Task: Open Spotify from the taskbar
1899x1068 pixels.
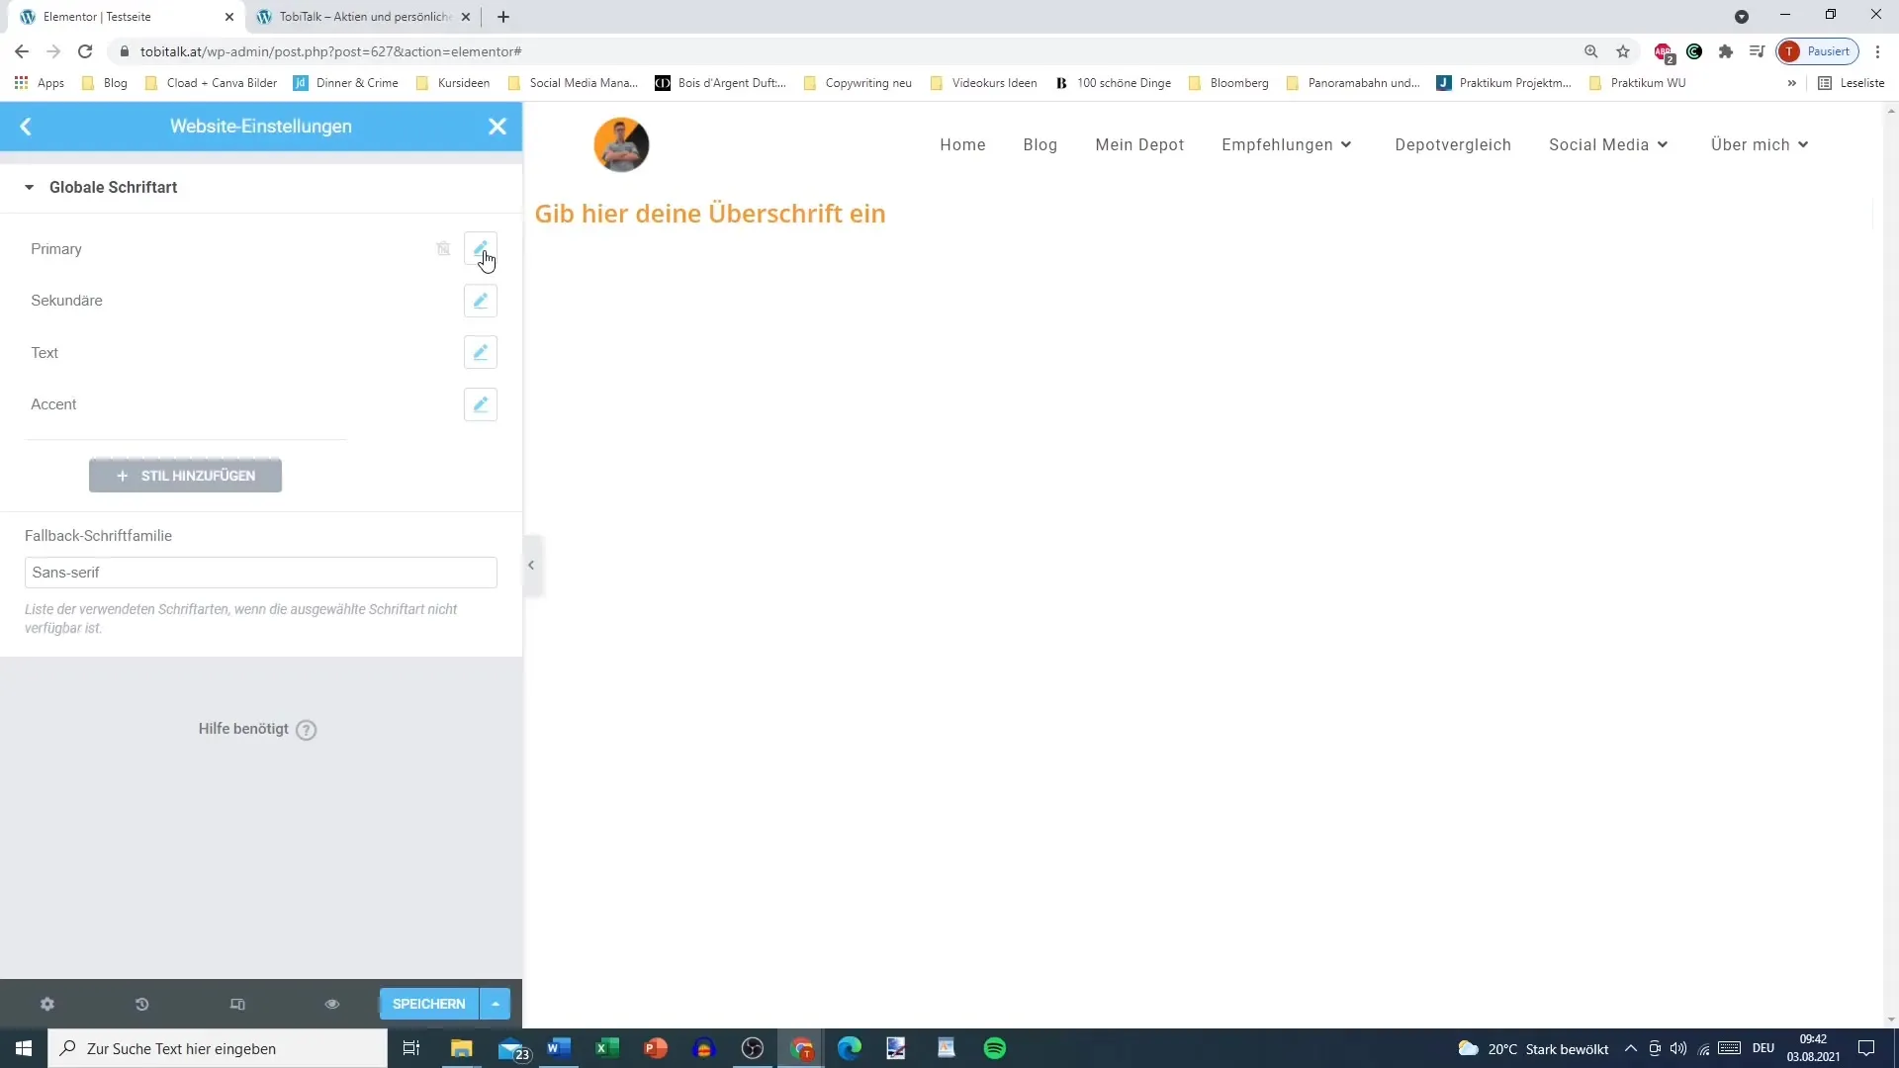Action: 995,1048
